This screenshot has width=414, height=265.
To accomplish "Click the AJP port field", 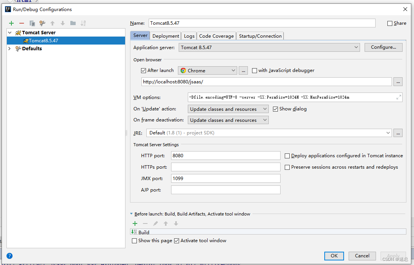I will [226, 190].
